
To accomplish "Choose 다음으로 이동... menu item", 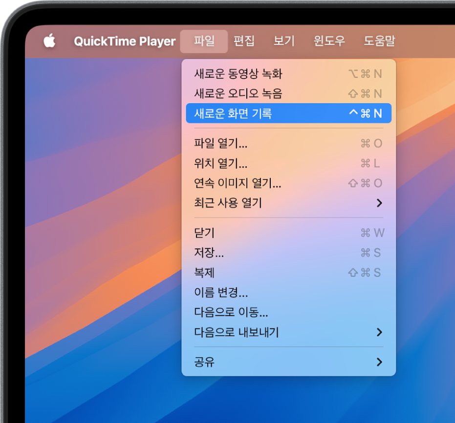I will pyautogui.click(x=289, y=312).
